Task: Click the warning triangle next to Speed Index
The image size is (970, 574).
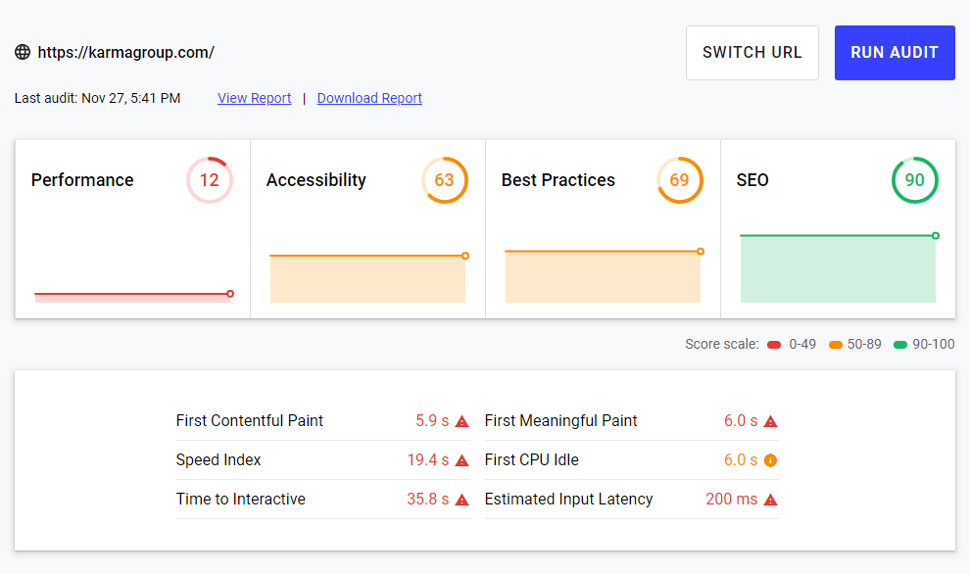Action: 461,460
